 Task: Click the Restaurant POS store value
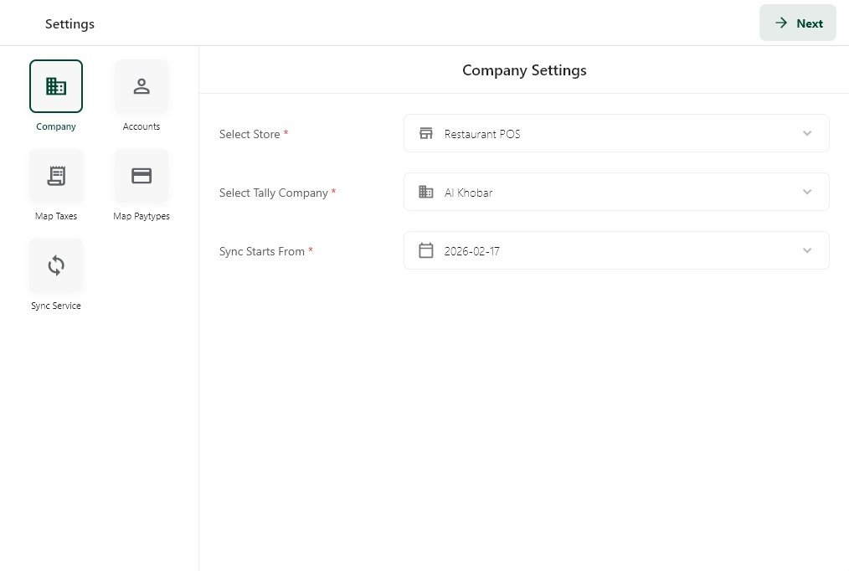[x=482, y=134]
